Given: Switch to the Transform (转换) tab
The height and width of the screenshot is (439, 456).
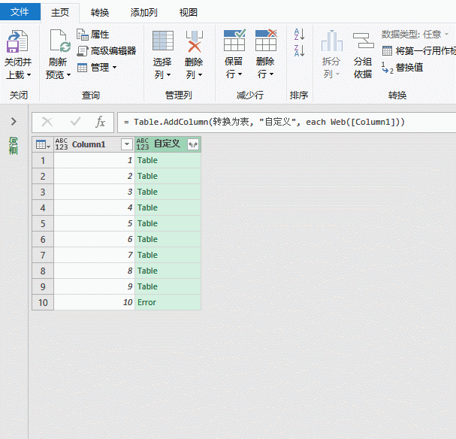Looking at the screenshot, I should point(100,13).
